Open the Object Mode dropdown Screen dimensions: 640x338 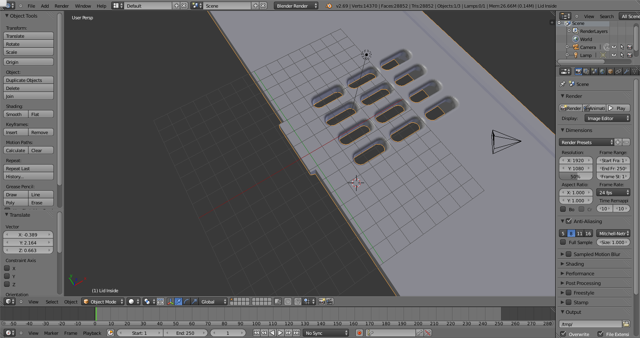[103, 301]
